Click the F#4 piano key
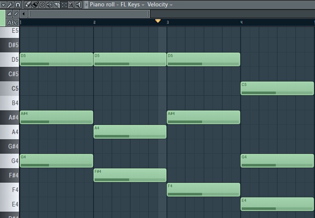This screenshot has width=315, height=218. (x=9, y=175)
